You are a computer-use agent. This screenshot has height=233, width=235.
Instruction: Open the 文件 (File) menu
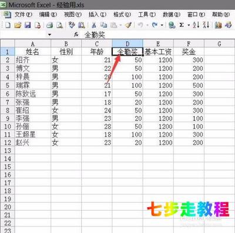(x=23, y=15)
